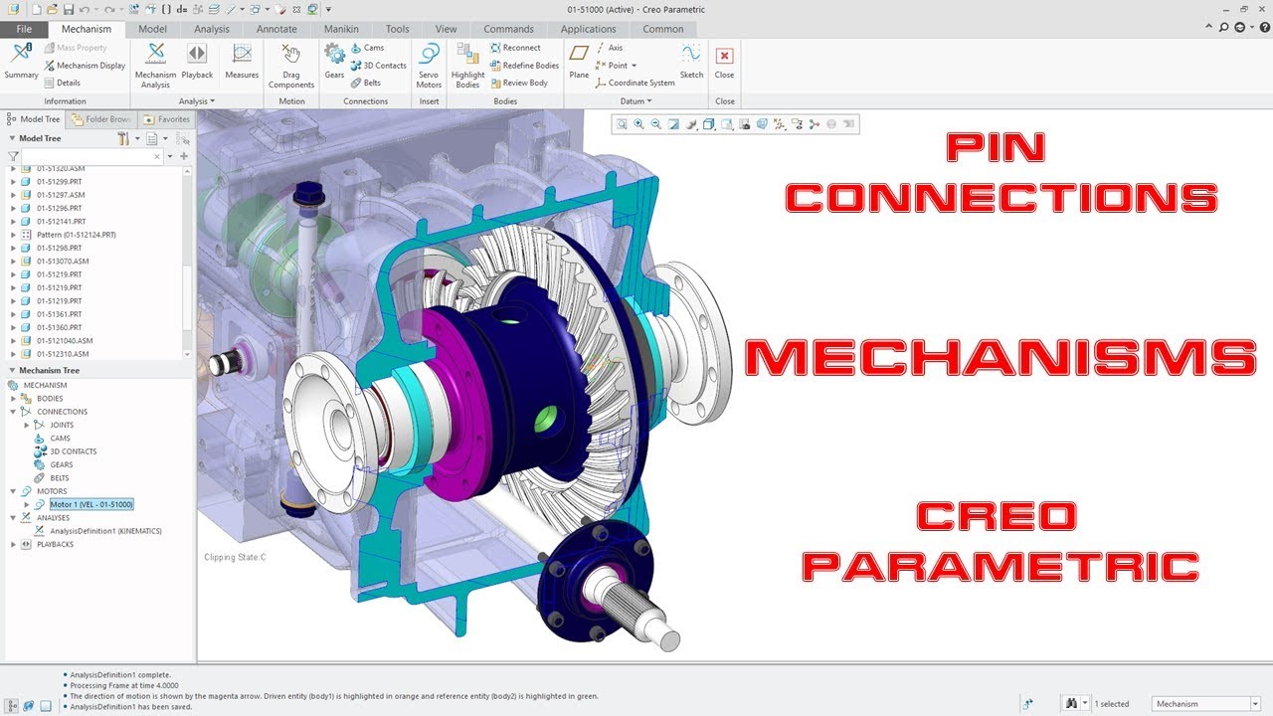Click Zoom In in graphics toolbar
Image resolution: width=1273 pixels, height=716 pixels.
click(x=638, y=124)
